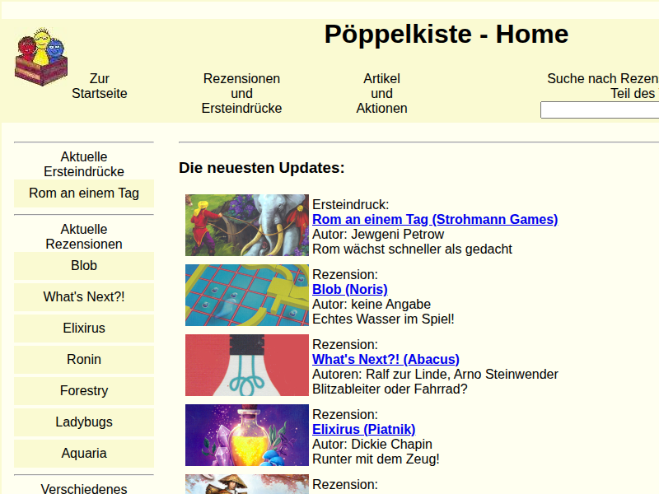Open Rom an einem Tag thumbnail image

tap(246, 225)
